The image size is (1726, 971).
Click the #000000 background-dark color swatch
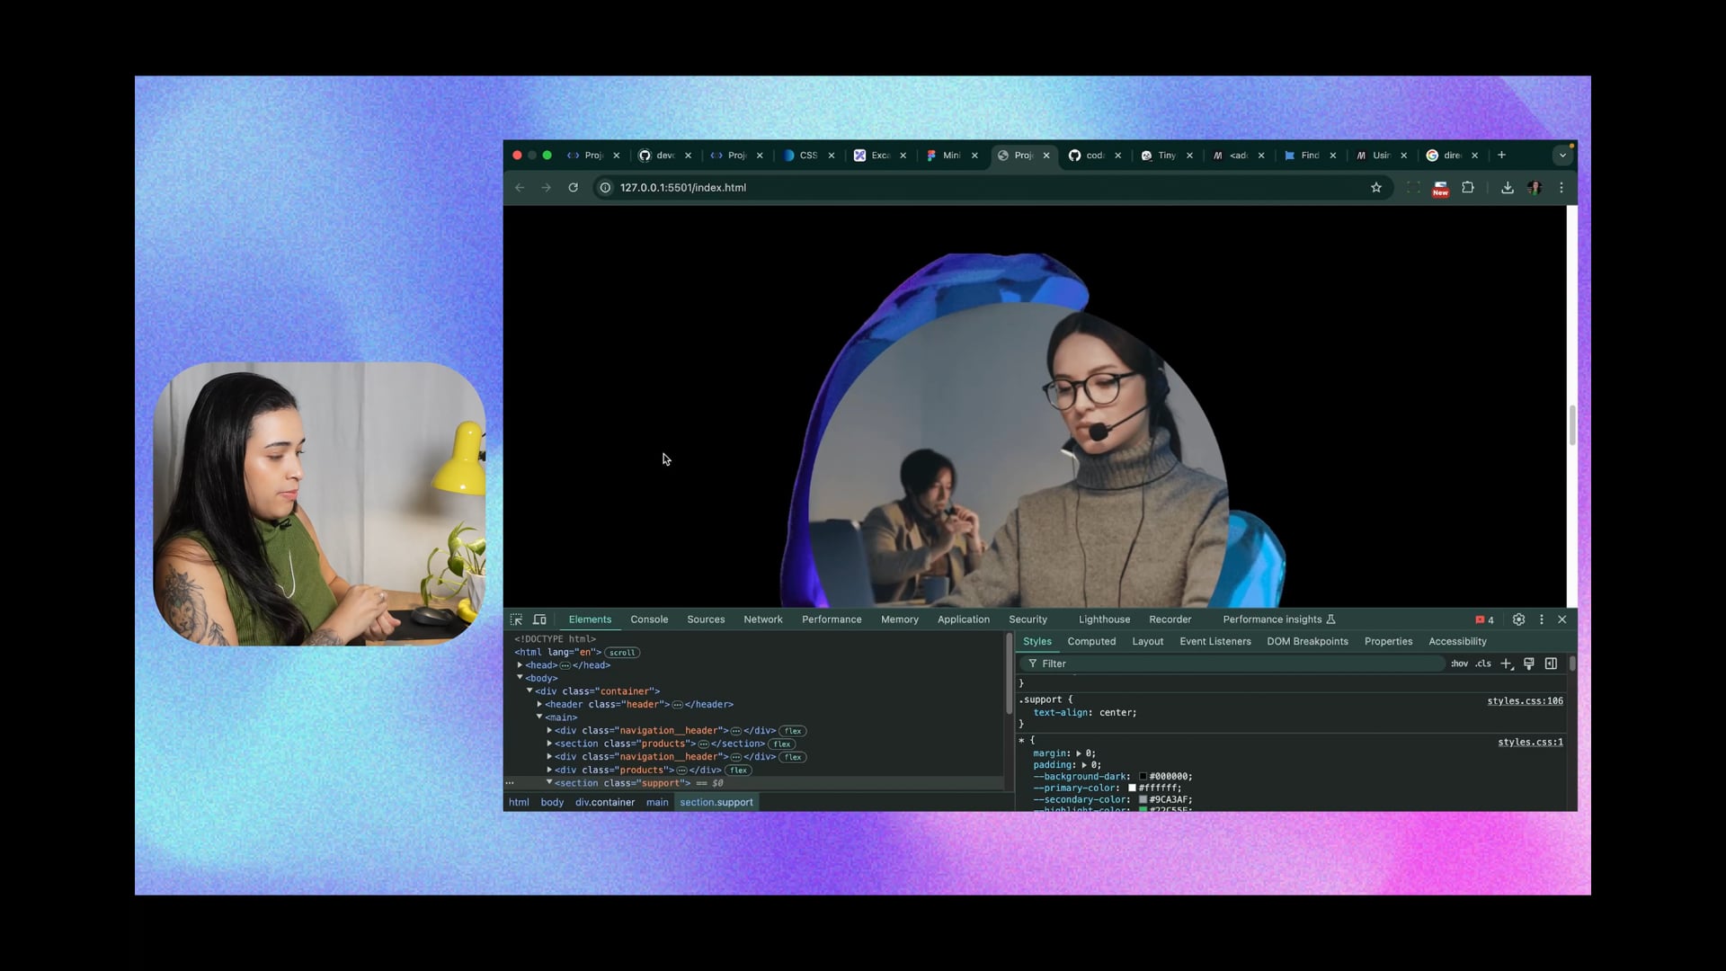[x=1143, y=777]
